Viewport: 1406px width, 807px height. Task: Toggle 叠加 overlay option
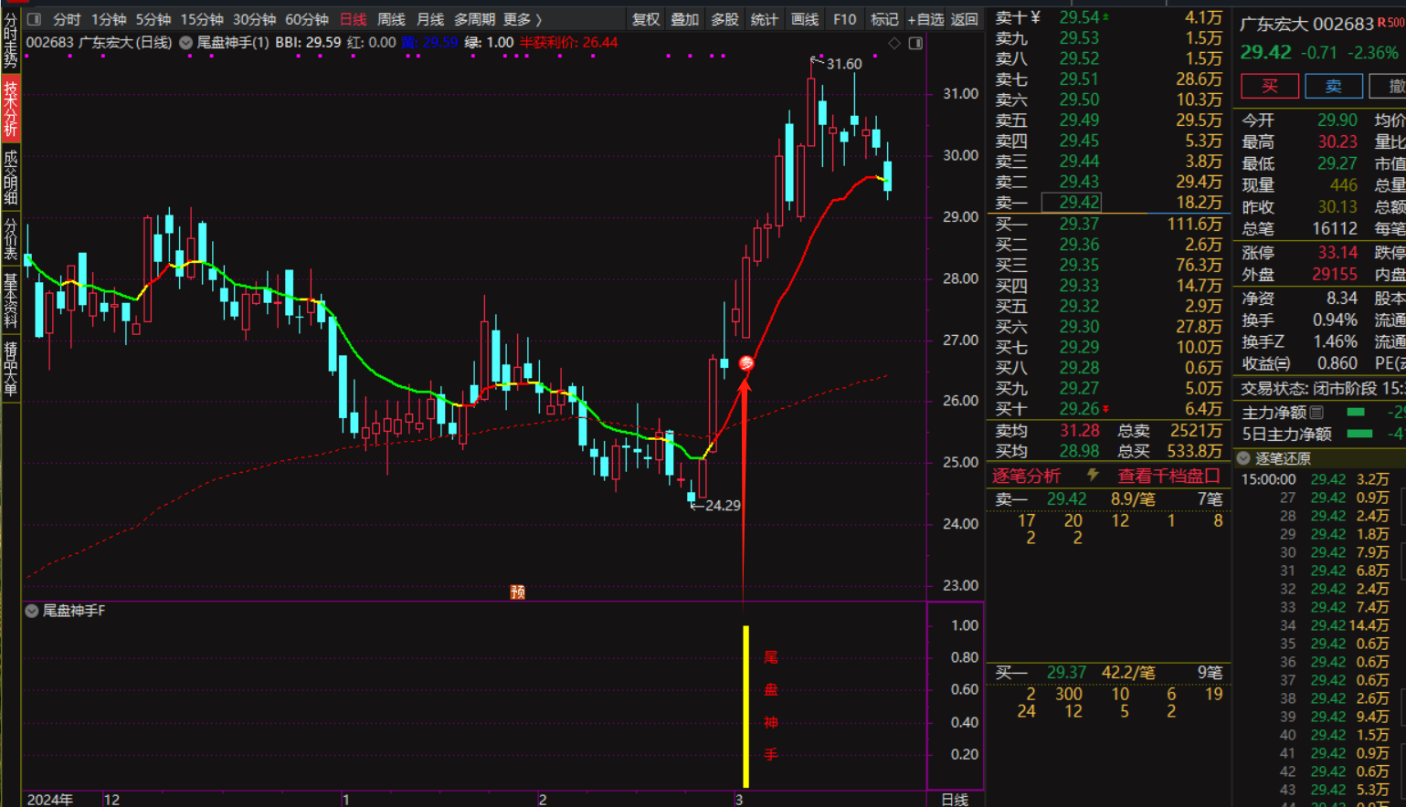pyautogui.click(x=685, y=19)
